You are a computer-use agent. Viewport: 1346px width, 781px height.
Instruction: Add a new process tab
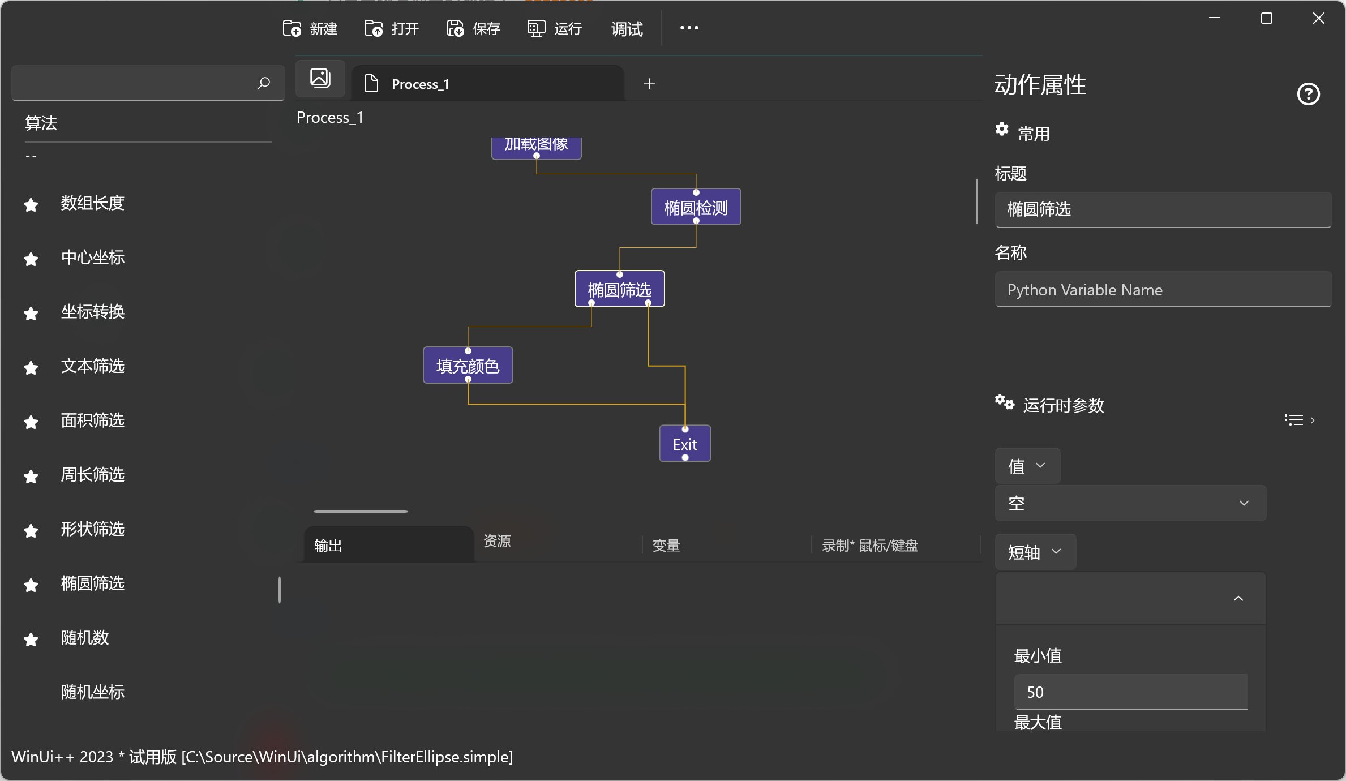click(x=649, y=84)
